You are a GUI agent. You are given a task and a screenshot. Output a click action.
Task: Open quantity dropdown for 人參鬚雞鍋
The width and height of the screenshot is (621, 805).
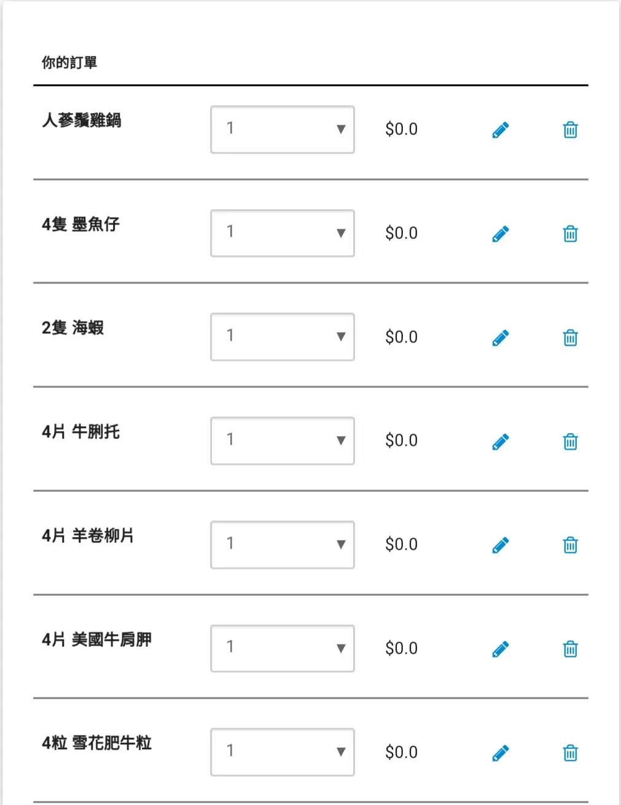coord(283,130)
